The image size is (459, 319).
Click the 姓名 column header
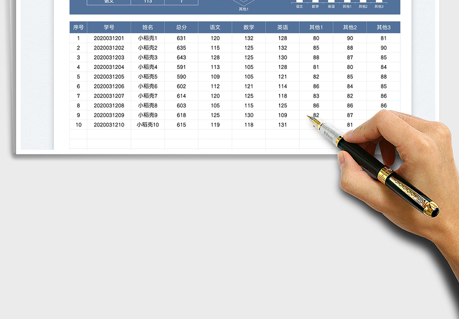pyautogui.click(x=147, y=27)
